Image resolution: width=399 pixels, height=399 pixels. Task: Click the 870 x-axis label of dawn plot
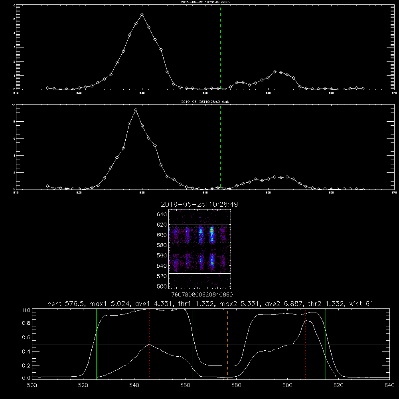394,93
